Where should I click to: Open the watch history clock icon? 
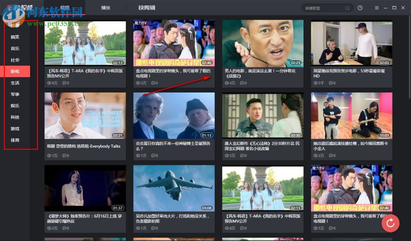click(x=360, y=8)
